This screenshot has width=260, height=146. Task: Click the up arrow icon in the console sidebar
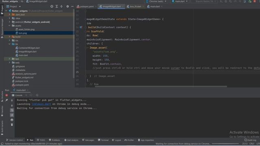click(12, 101)
